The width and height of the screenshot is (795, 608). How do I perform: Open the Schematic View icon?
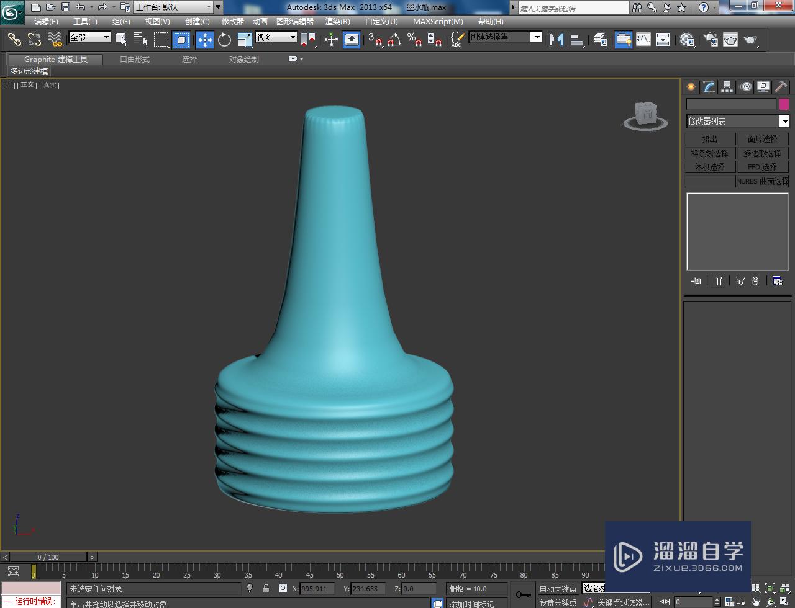point(663,40)
